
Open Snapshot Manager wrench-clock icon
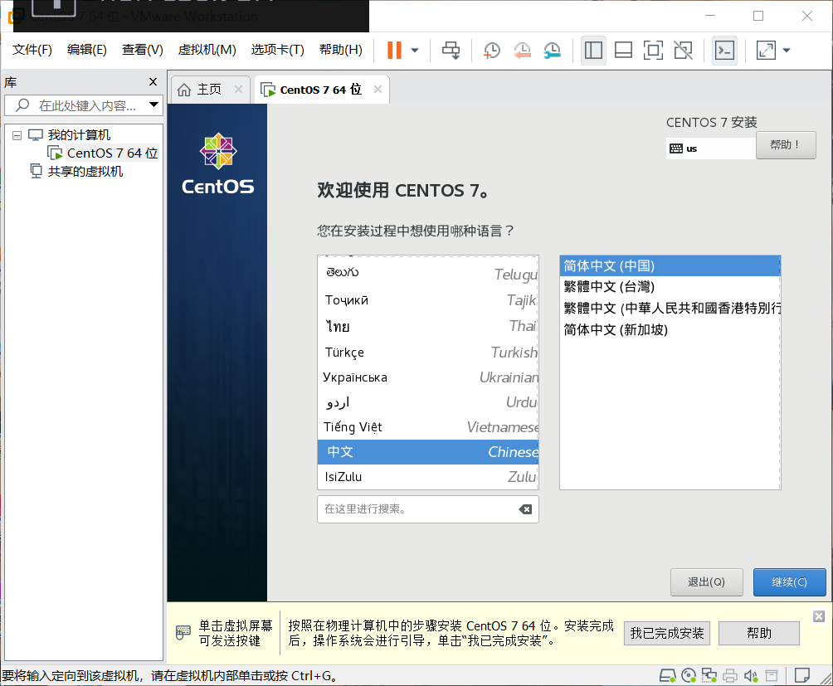(553, 51)
